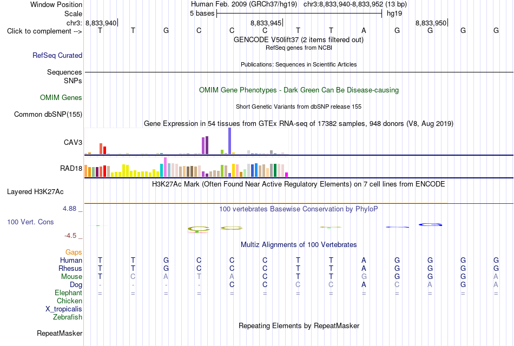Viewport: 514px width, 346px height.
Task: Click the 4.88 PhyloP upper scale value
Action: tap(69, 209)
